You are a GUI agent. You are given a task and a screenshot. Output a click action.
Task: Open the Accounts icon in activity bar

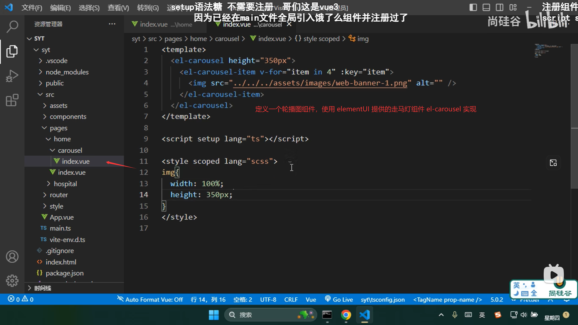click(x=12, y=257)
